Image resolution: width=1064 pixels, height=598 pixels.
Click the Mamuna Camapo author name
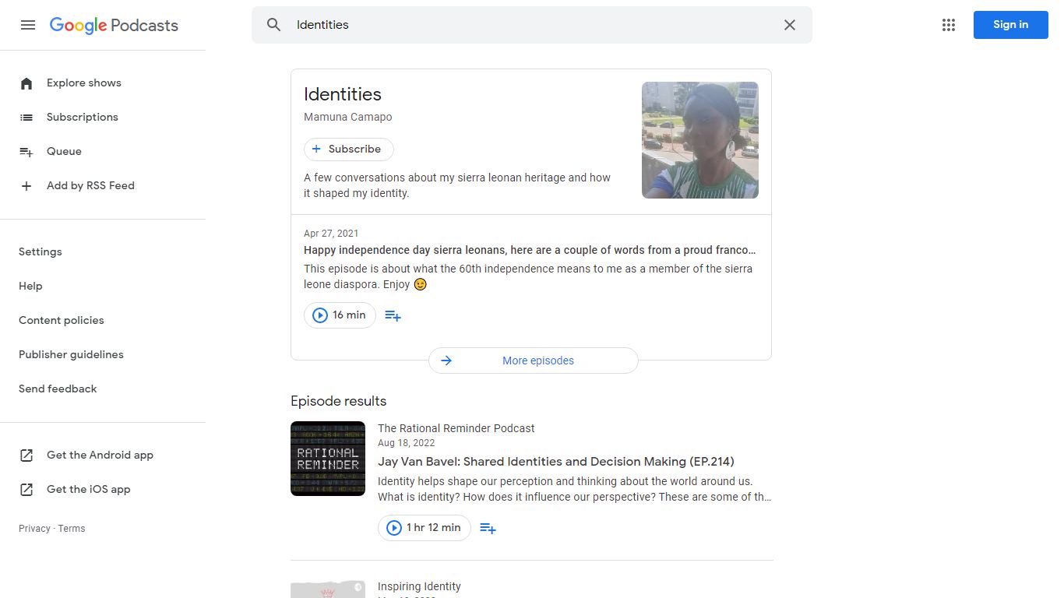[x=348, y=118]
